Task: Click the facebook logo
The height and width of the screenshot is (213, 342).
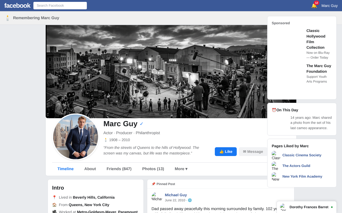Action: click(x=17, y=6)
